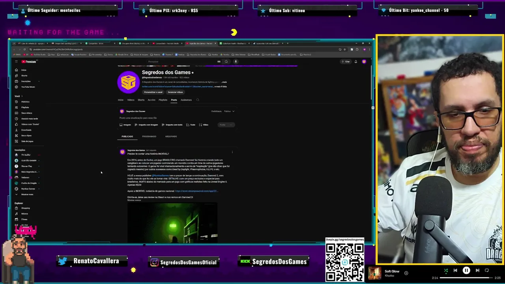Viewport: 505px width, 284px height.
Task: Open Playlists in the left sidebar
Action: (x=25, y=107)
